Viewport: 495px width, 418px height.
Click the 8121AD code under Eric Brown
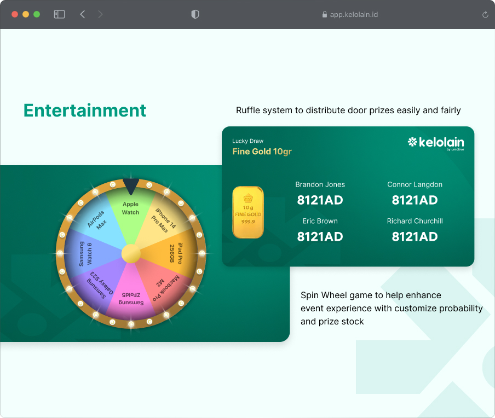(x=320, y=236)
